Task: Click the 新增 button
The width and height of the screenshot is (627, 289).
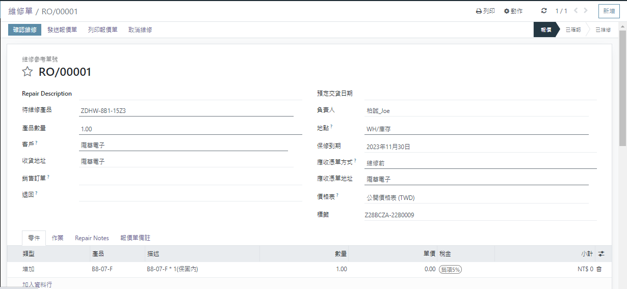Action: coord(609,11)
